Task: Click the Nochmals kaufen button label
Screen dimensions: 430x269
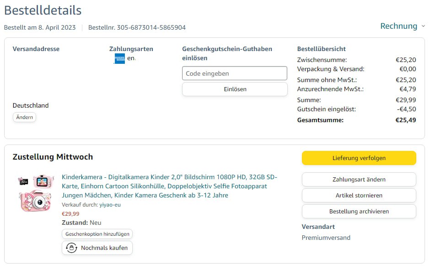Action: point(105,248)
